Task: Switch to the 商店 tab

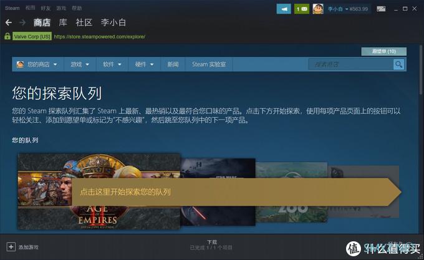Action: click(x=42, y=22)
